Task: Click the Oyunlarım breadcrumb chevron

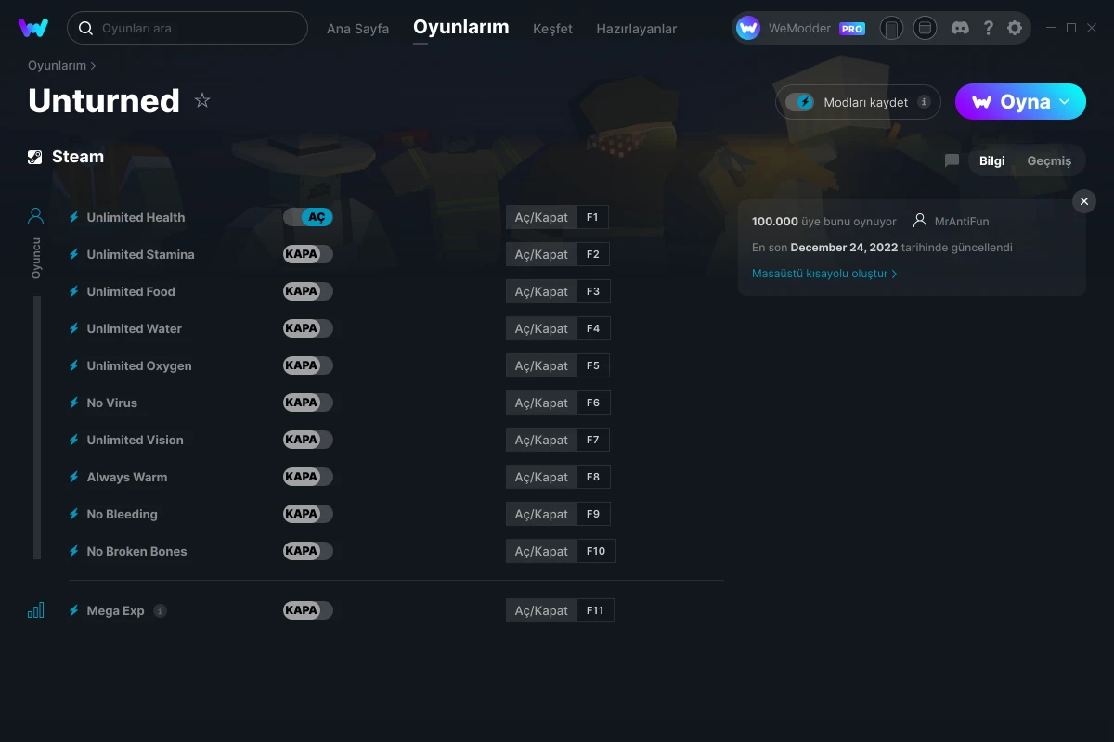Action: click(93, 66)
